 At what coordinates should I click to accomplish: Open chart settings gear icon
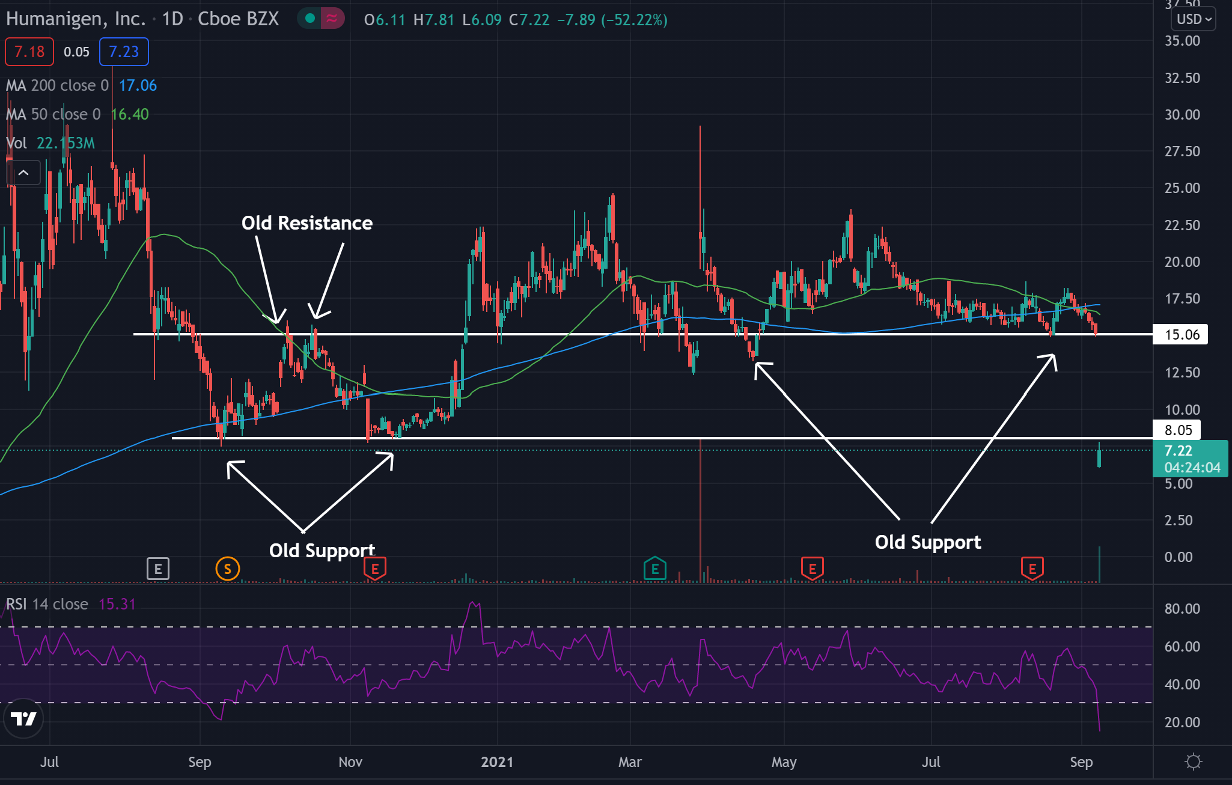coord(1193,762)
